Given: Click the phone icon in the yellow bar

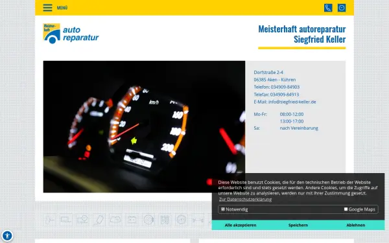Looking at the screenshot, I should pos(328,8).
